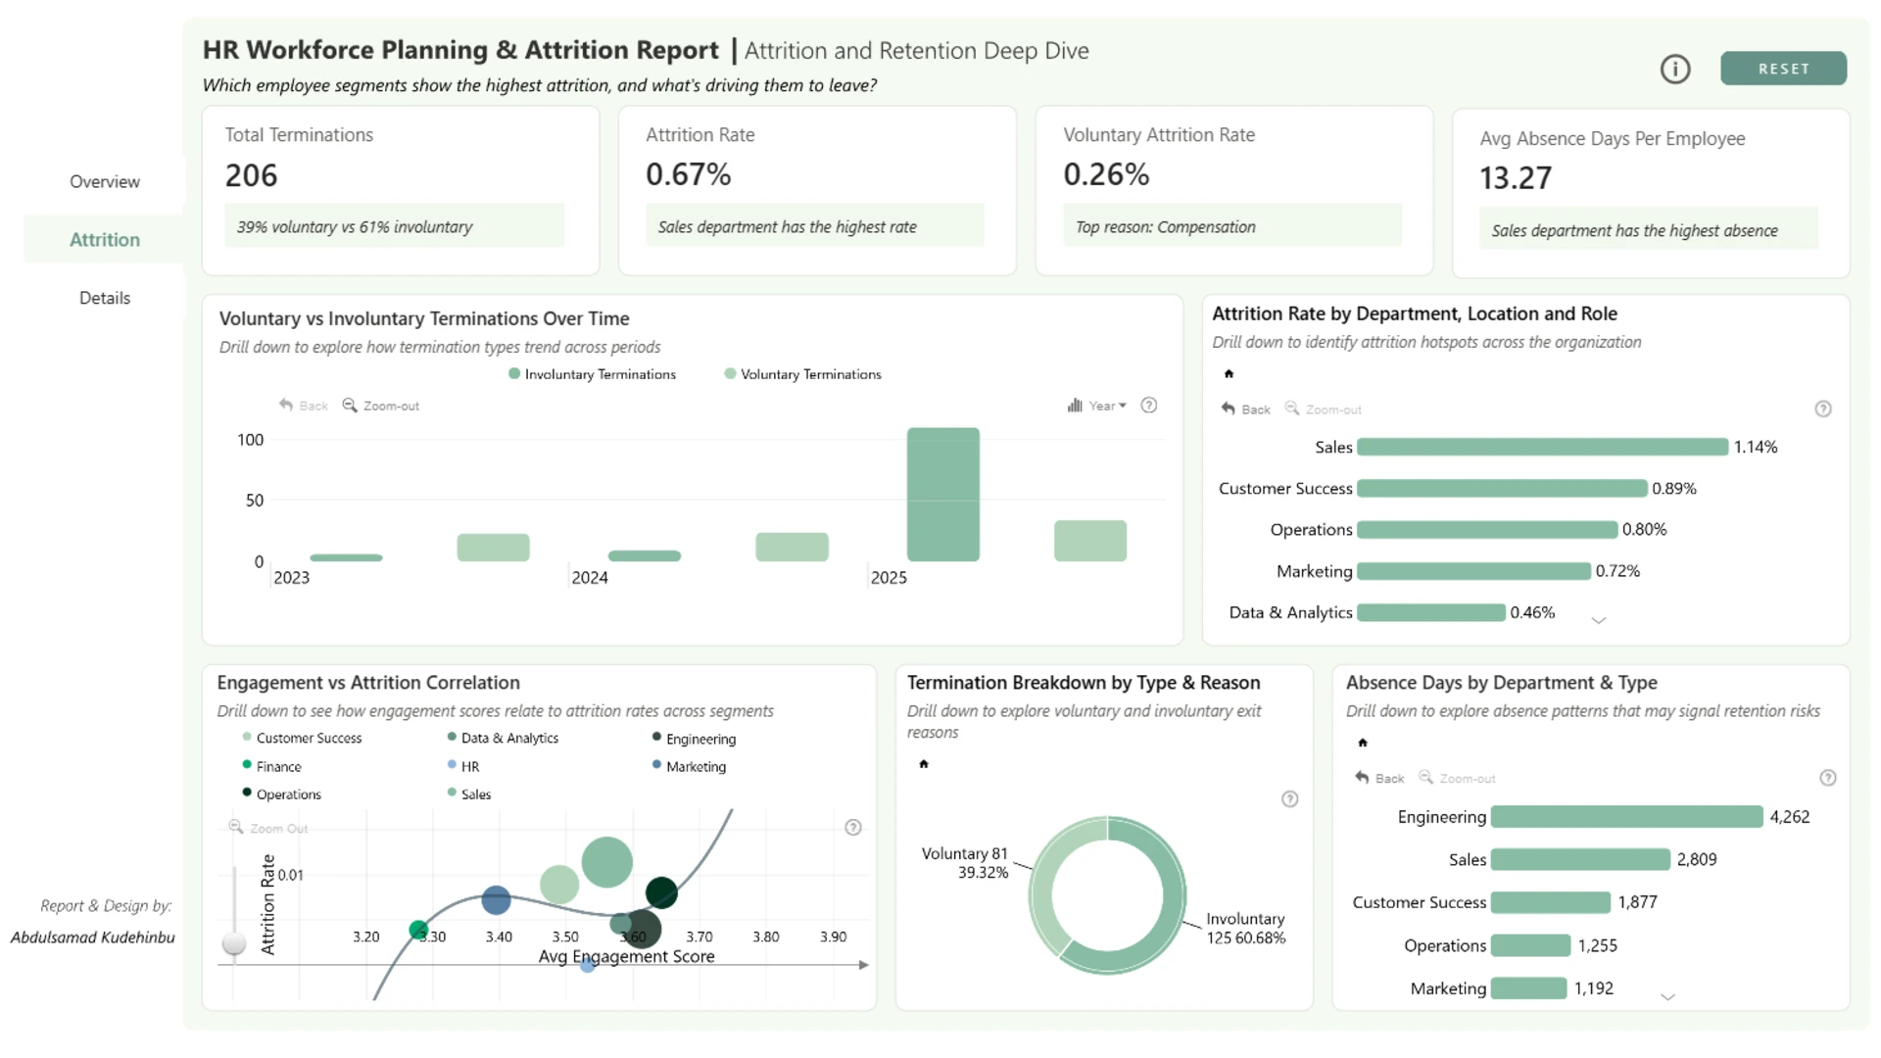Click Back in Attrition Rate by Department chart
1881x1058 pixels.
coord(1245,409)
